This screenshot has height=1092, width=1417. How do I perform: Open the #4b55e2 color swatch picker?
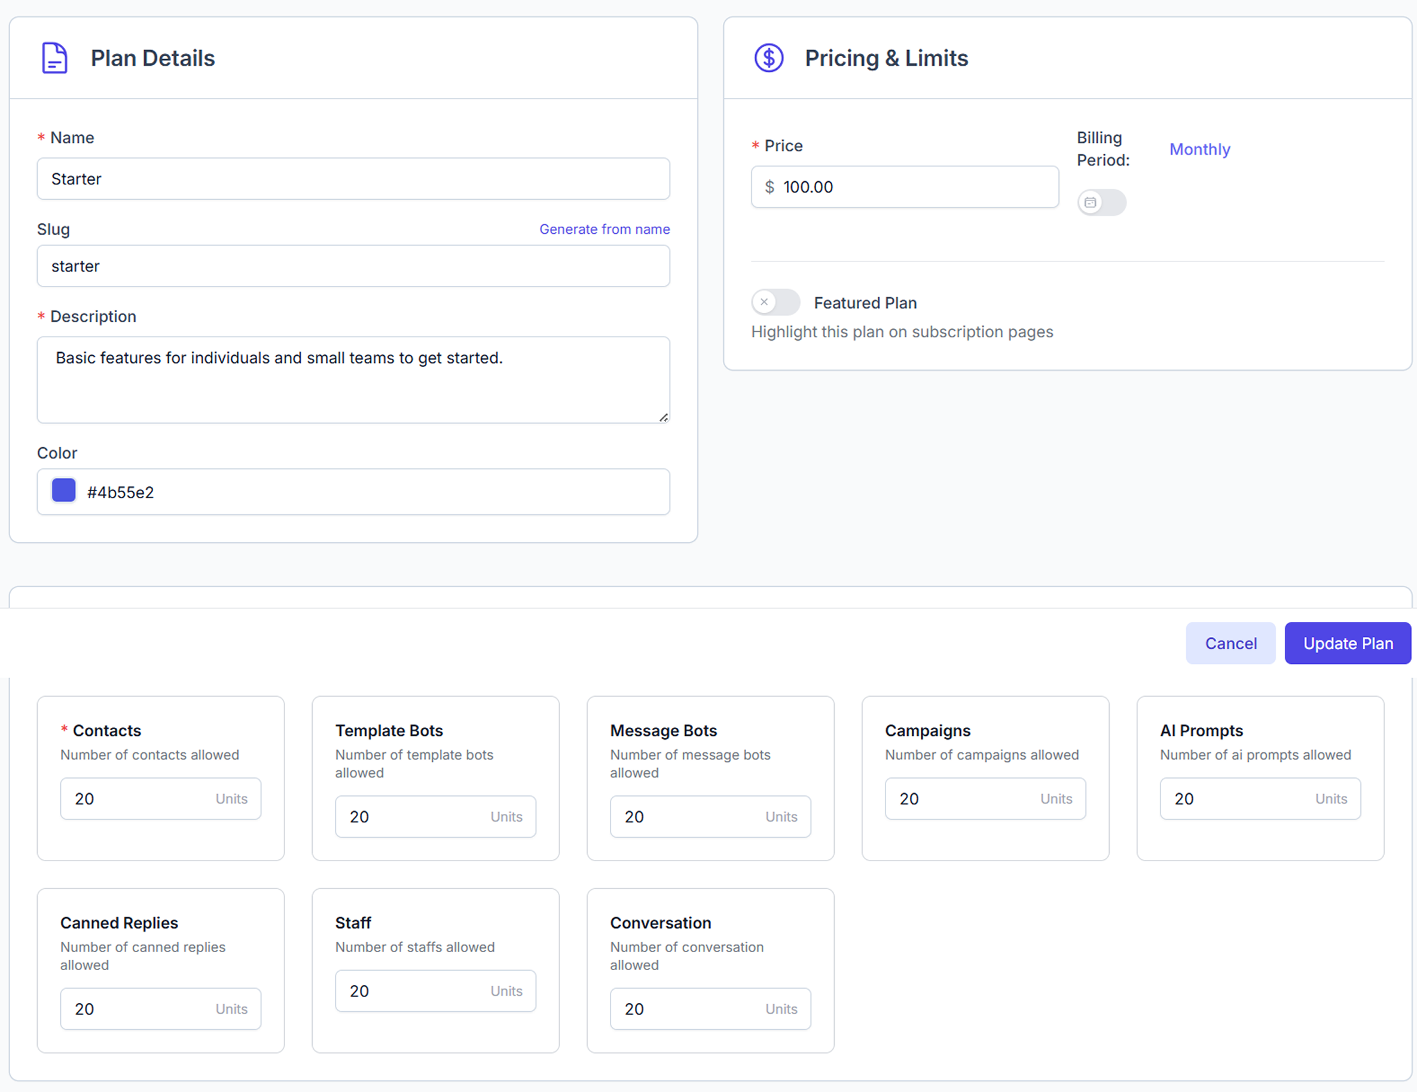(x=63, y=491)
